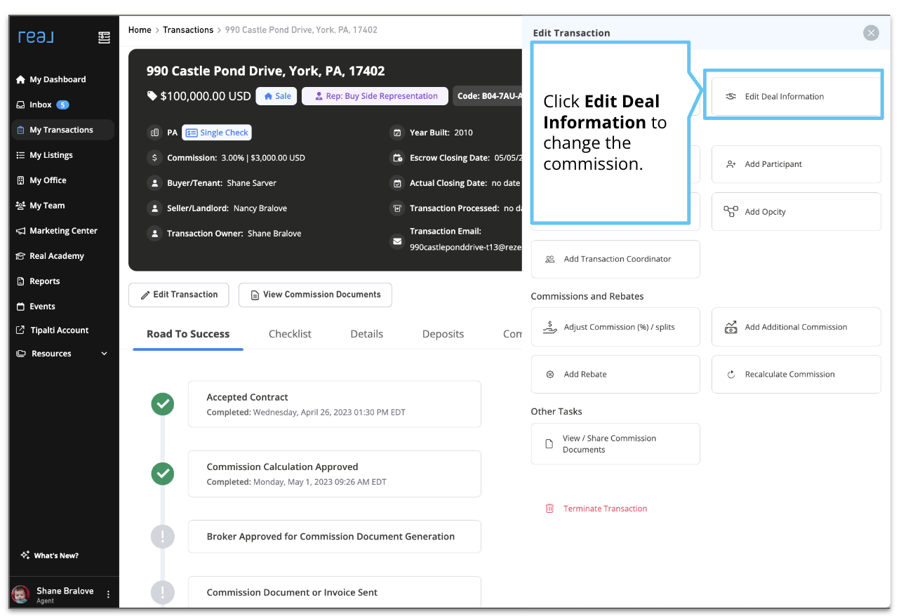Open the Deposits tab
Screen dimensions: 901x616
[443, 334]
